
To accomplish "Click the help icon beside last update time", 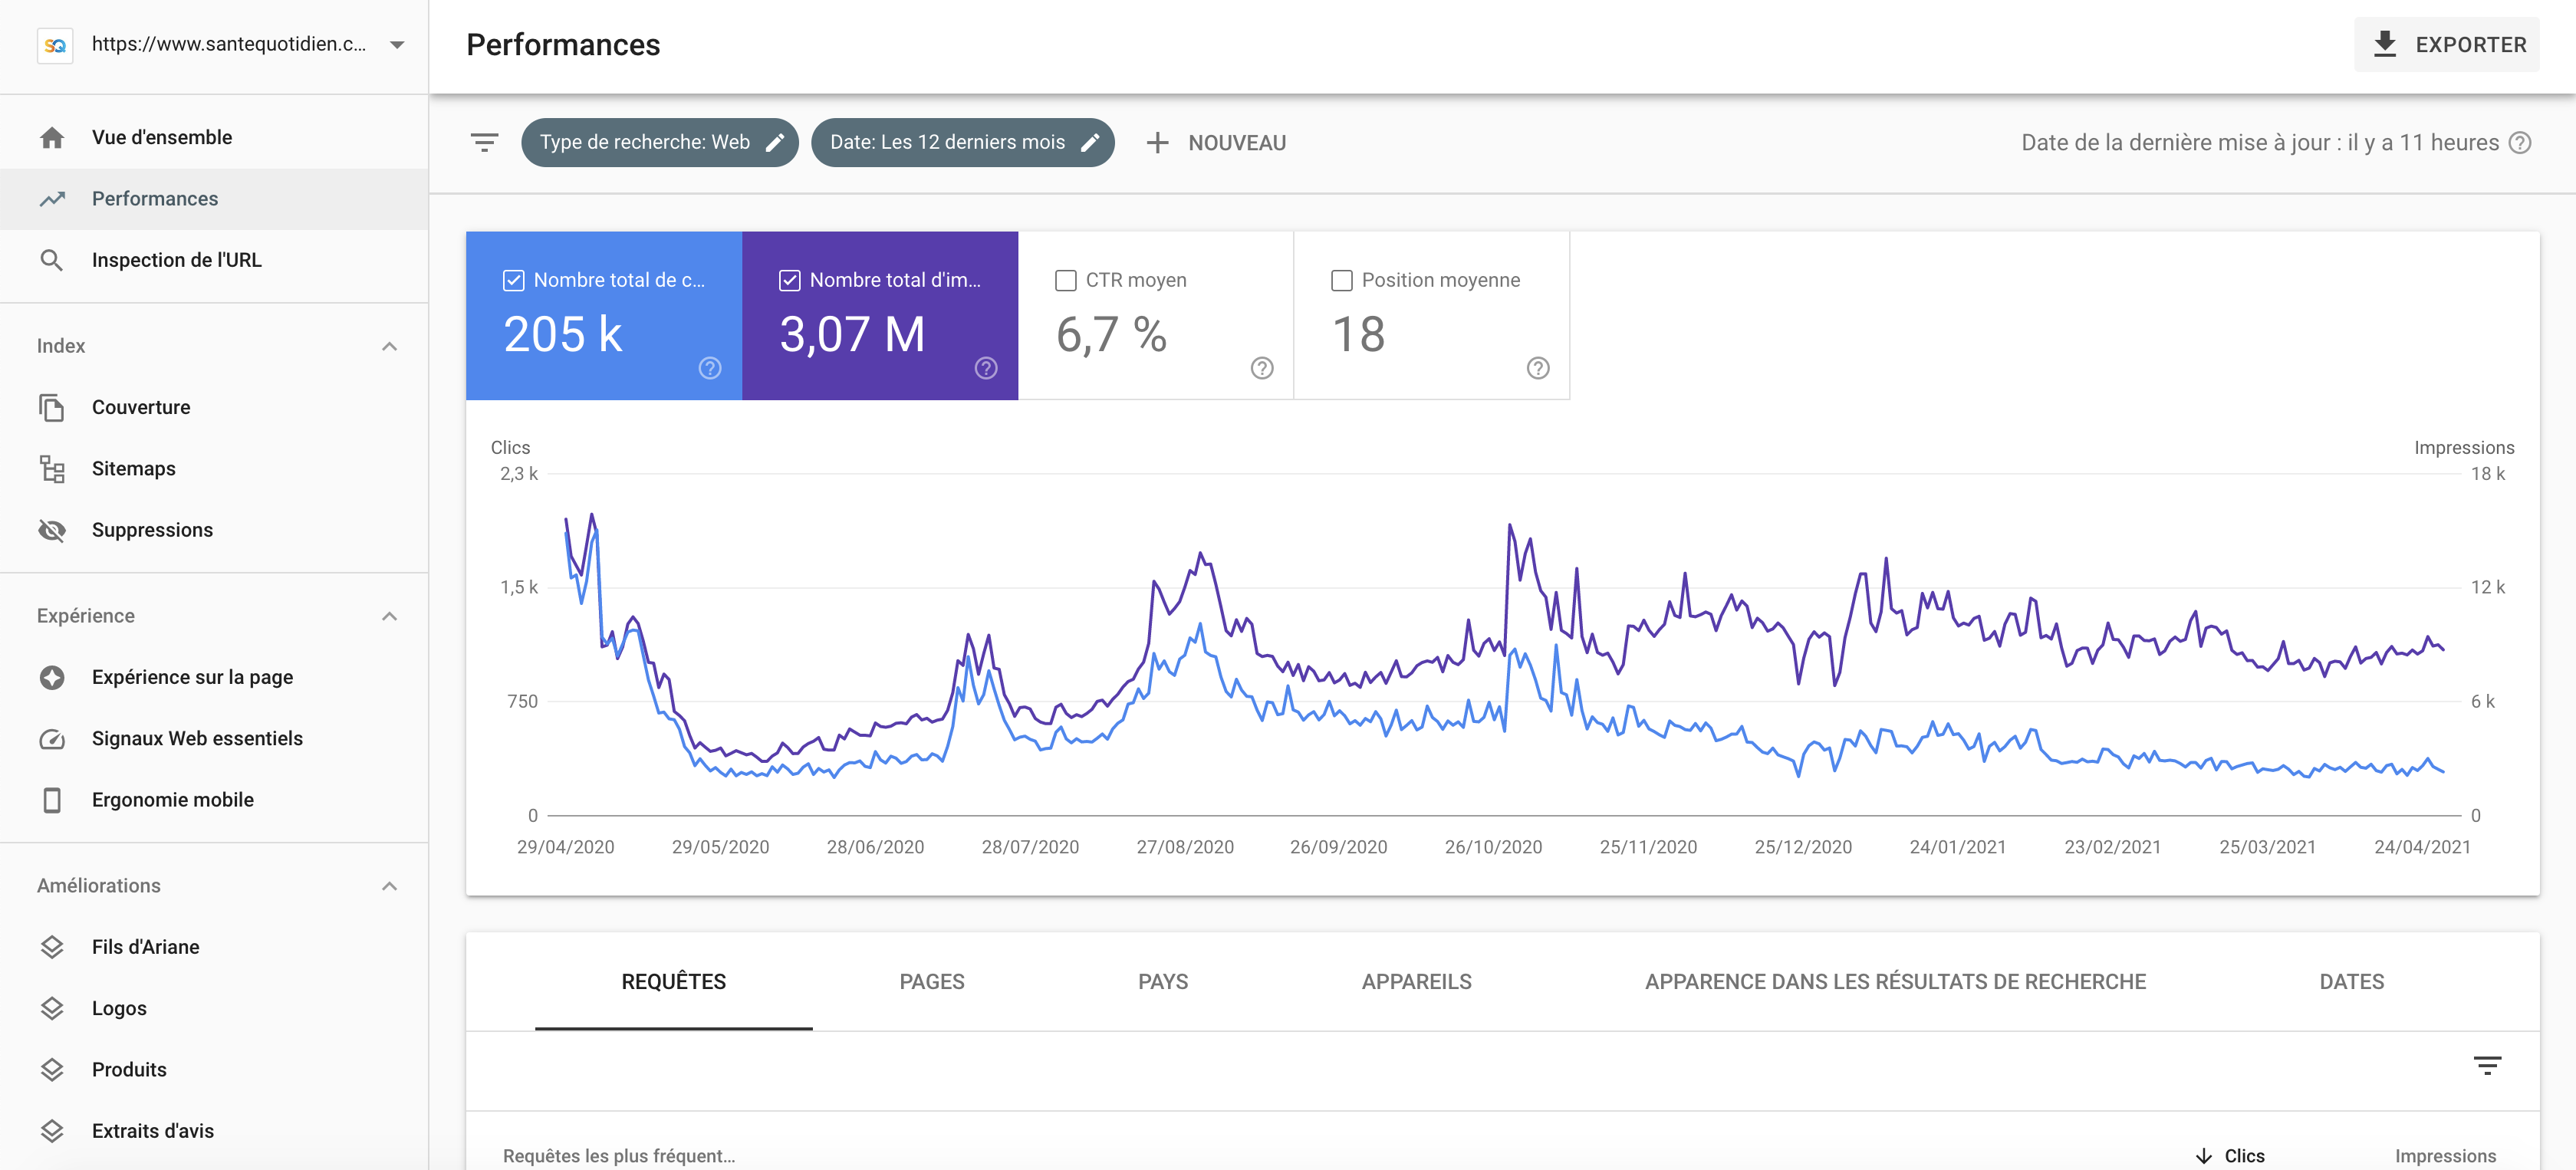I will 2521,143.
